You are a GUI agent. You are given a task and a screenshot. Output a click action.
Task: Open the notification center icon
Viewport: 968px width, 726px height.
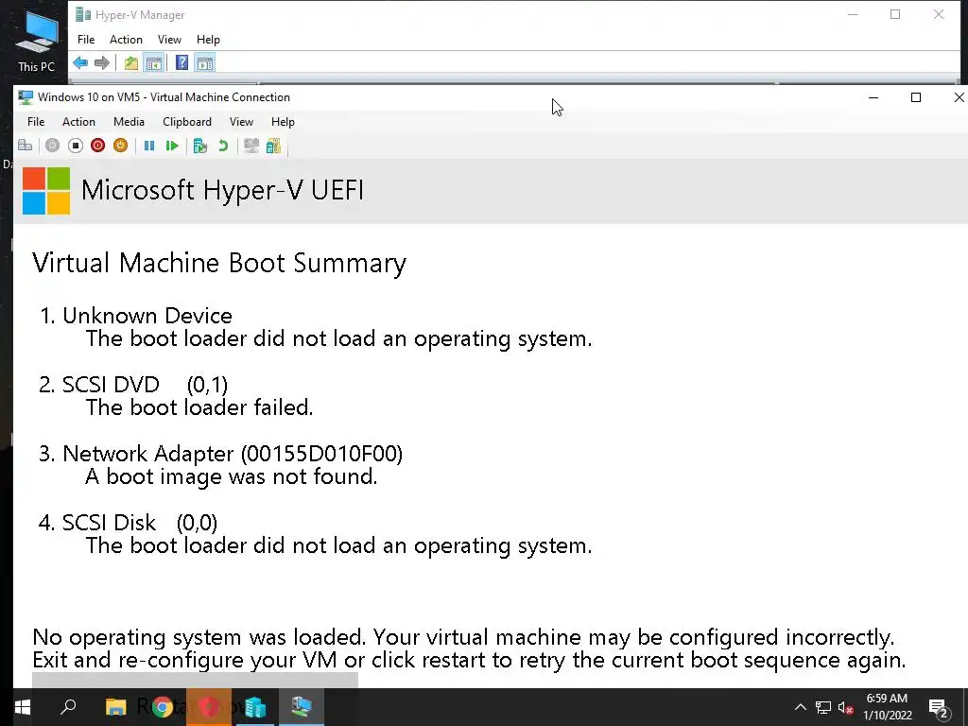point(939,708)
